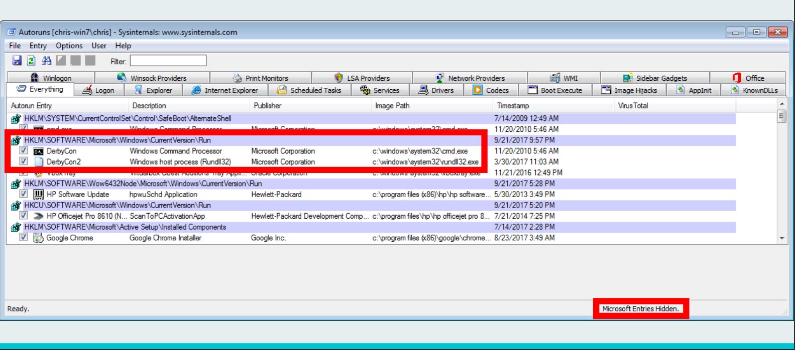
Task: Click inside the Filter text box
Action: pos(168,61)
